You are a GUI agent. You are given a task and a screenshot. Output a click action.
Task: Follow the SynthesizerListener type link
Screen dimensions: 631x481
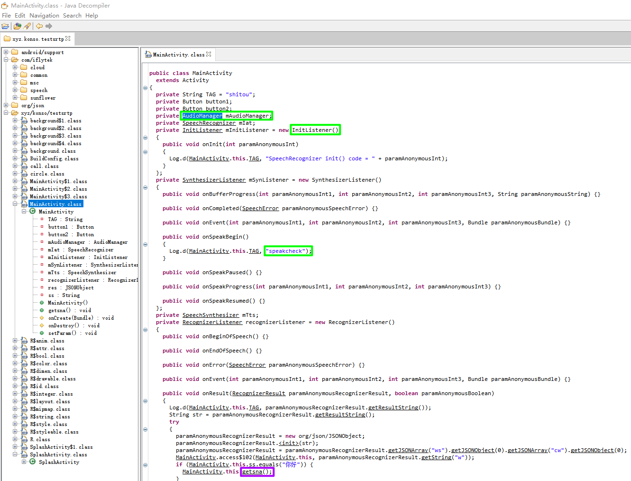[x=214, y=180]
